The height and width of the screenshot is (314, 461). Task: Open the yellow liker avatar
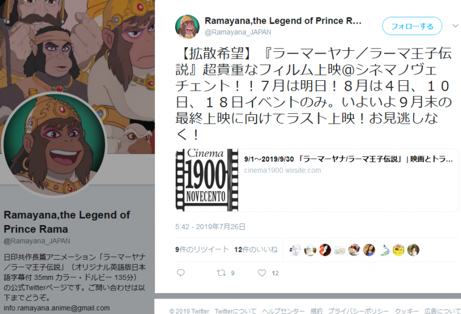click(x=398, y=250)
